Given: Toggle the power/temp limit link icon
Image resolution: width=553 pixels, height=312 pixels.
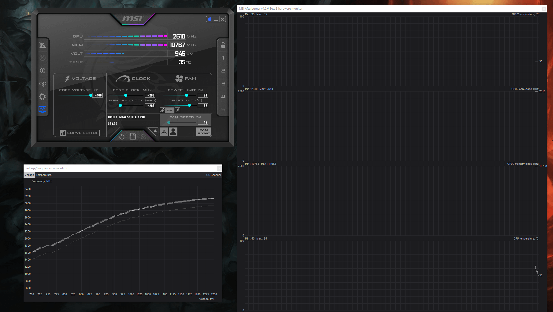Looking at the screenshot, I should coord(162,110).
